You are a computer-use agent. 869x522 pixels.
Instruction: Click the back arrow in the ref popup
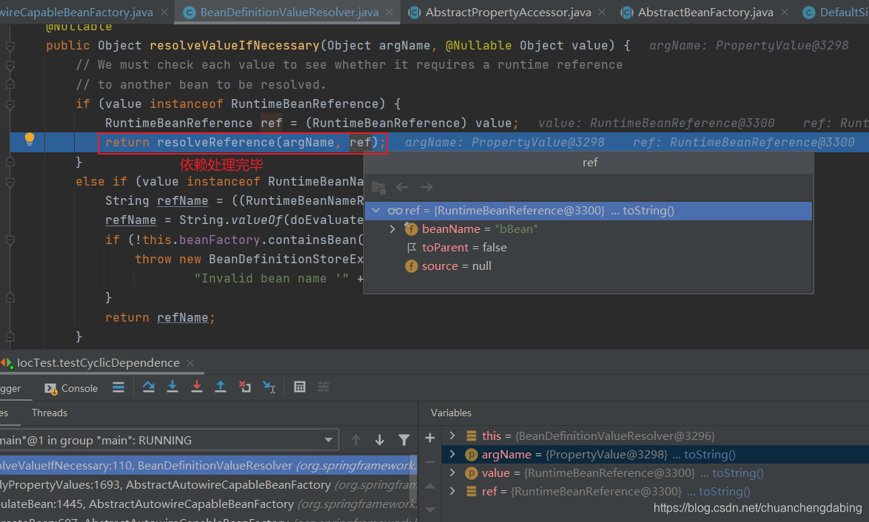(403, 187)
